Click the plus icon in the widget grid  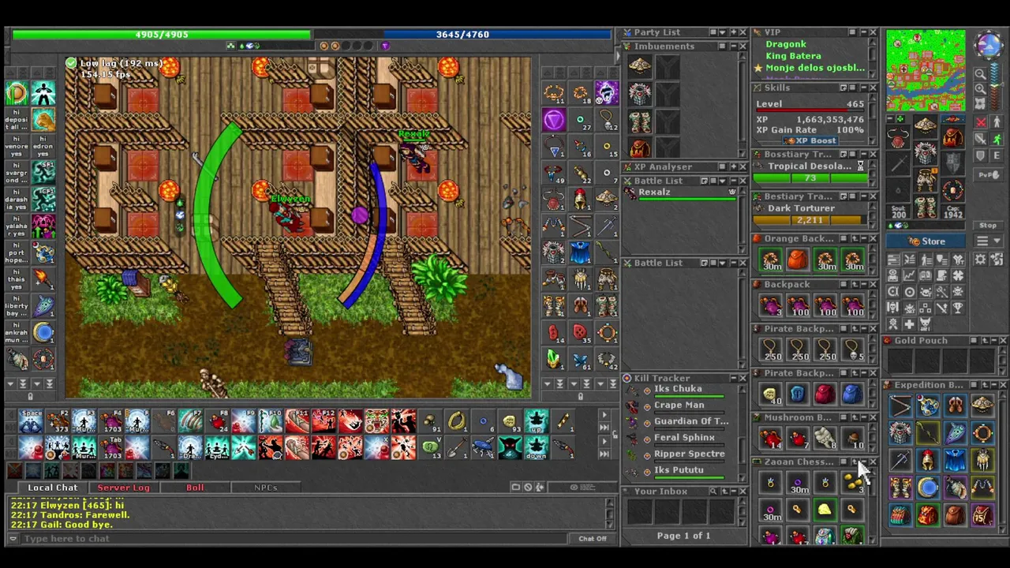(x=909, y=323)
